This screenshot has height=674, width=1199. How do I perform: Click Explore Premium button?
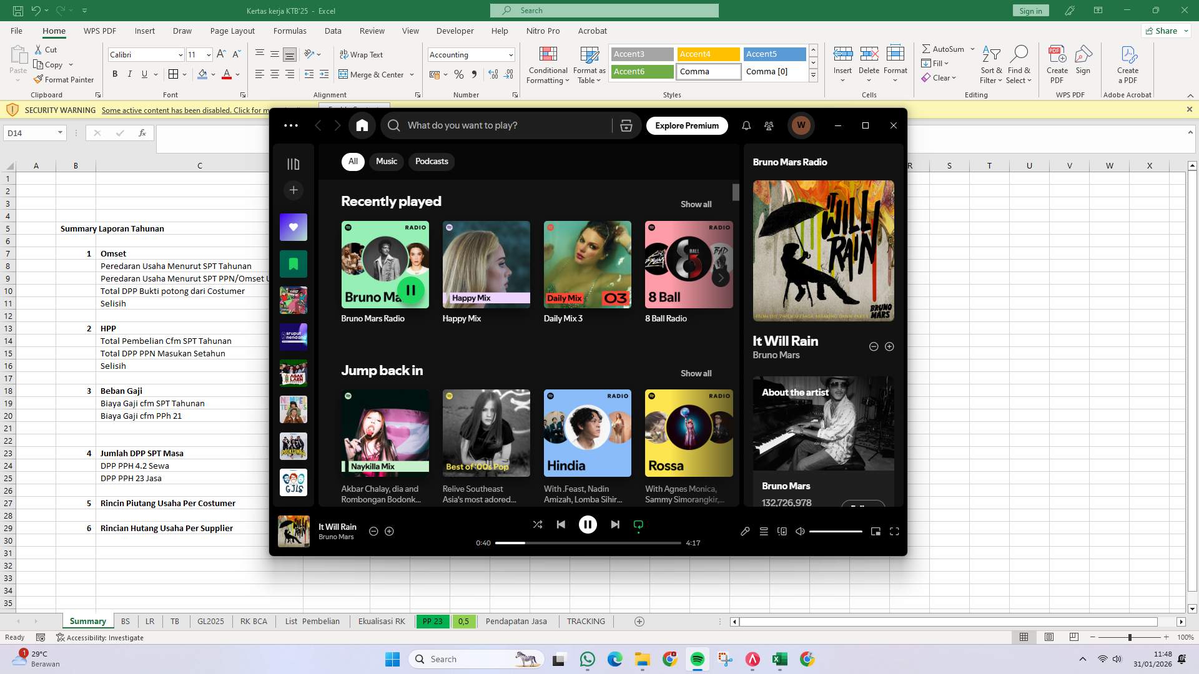click(x=686, y=125)
